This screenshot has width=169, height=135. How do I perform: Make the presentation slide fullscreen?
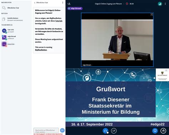(166, 71)
